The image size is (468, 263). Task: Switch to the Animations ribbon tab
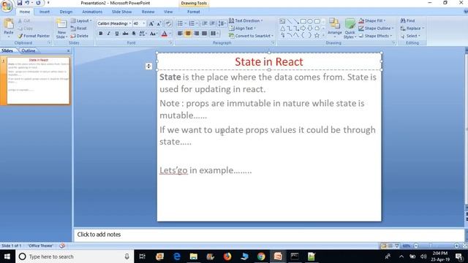pos(92,12)
